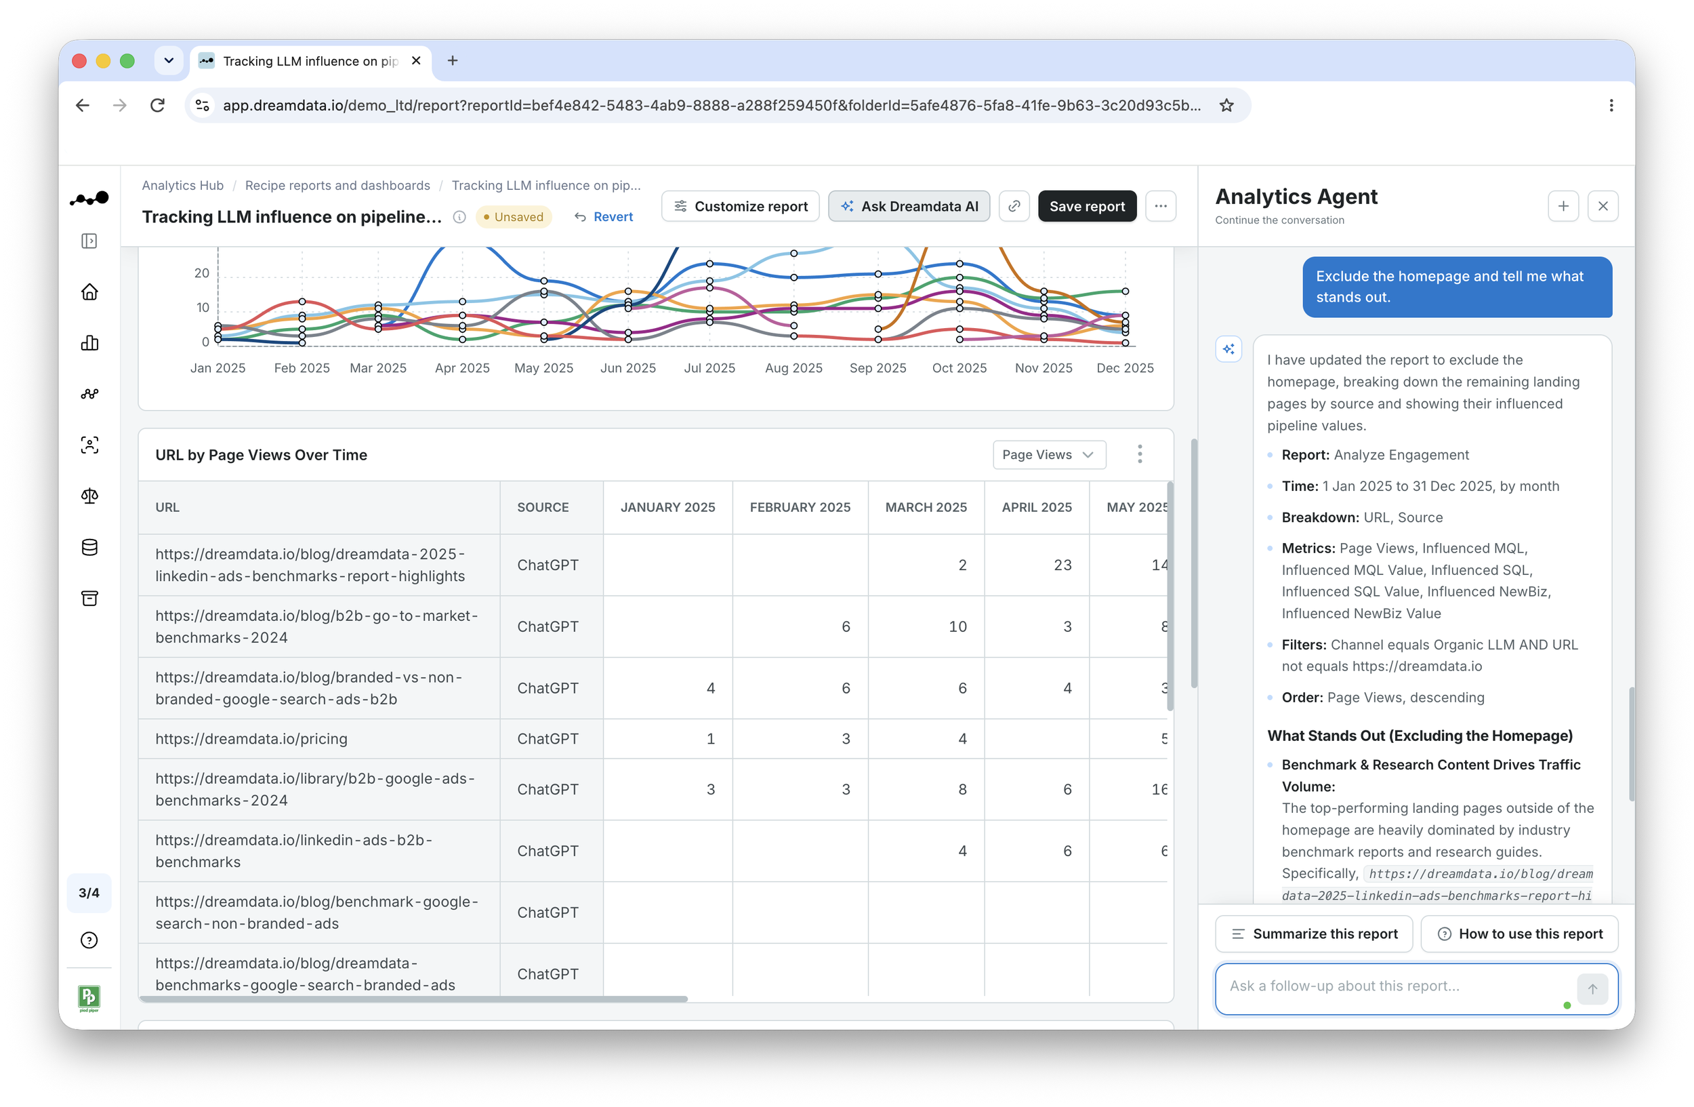Open the Page Views metric dropdown
Screen dimensions: 1694x1107
1049,455
